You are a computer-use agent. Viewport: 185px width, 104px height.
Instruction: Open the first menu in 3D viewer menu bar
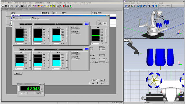coord(127,3)
